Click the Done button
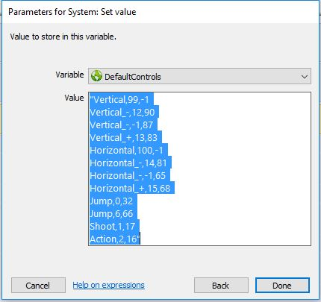This screenshot has height=302, width=321. pyautogui.click(x=282, y=286)
